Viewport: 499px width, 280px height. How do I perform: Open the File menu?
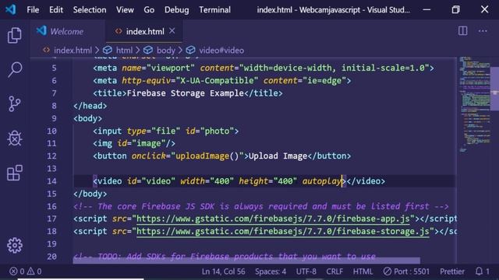coord(33,10)
